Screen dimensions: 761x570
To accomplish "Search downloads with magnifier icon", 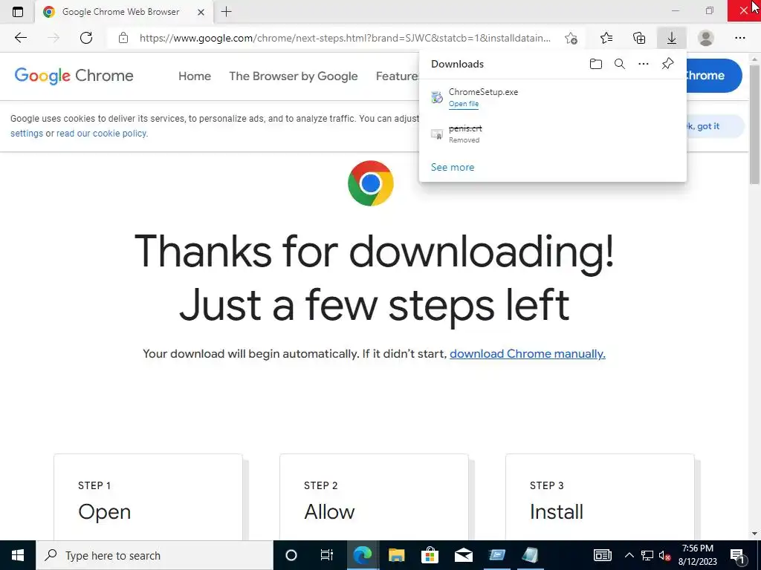I will tap(620, 64).
